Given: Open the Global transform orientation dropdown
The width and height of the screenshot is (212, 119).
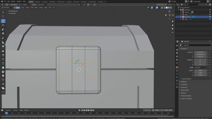Looking at the screenshot, I should tap(78, 5).
